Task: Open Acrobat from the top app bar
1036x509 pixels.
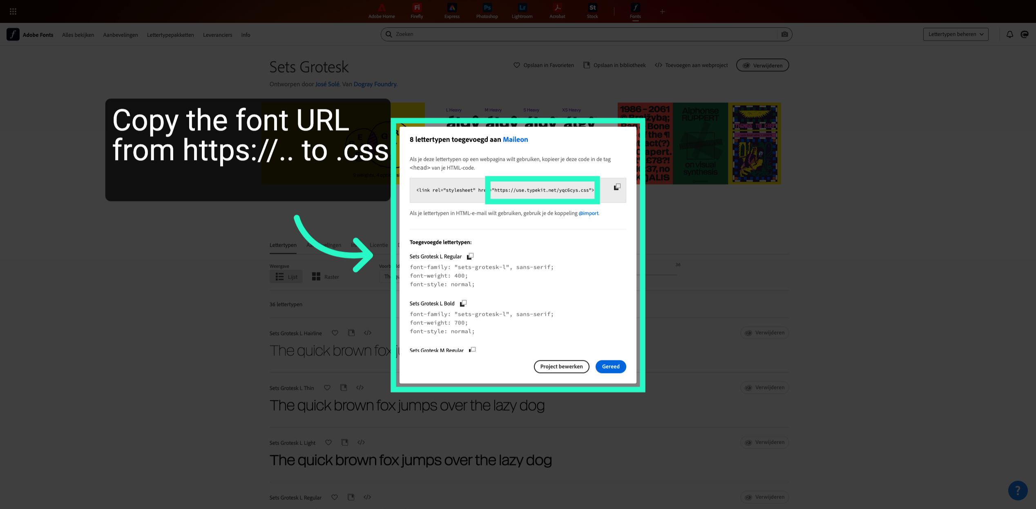Action: tap(557, 11)
